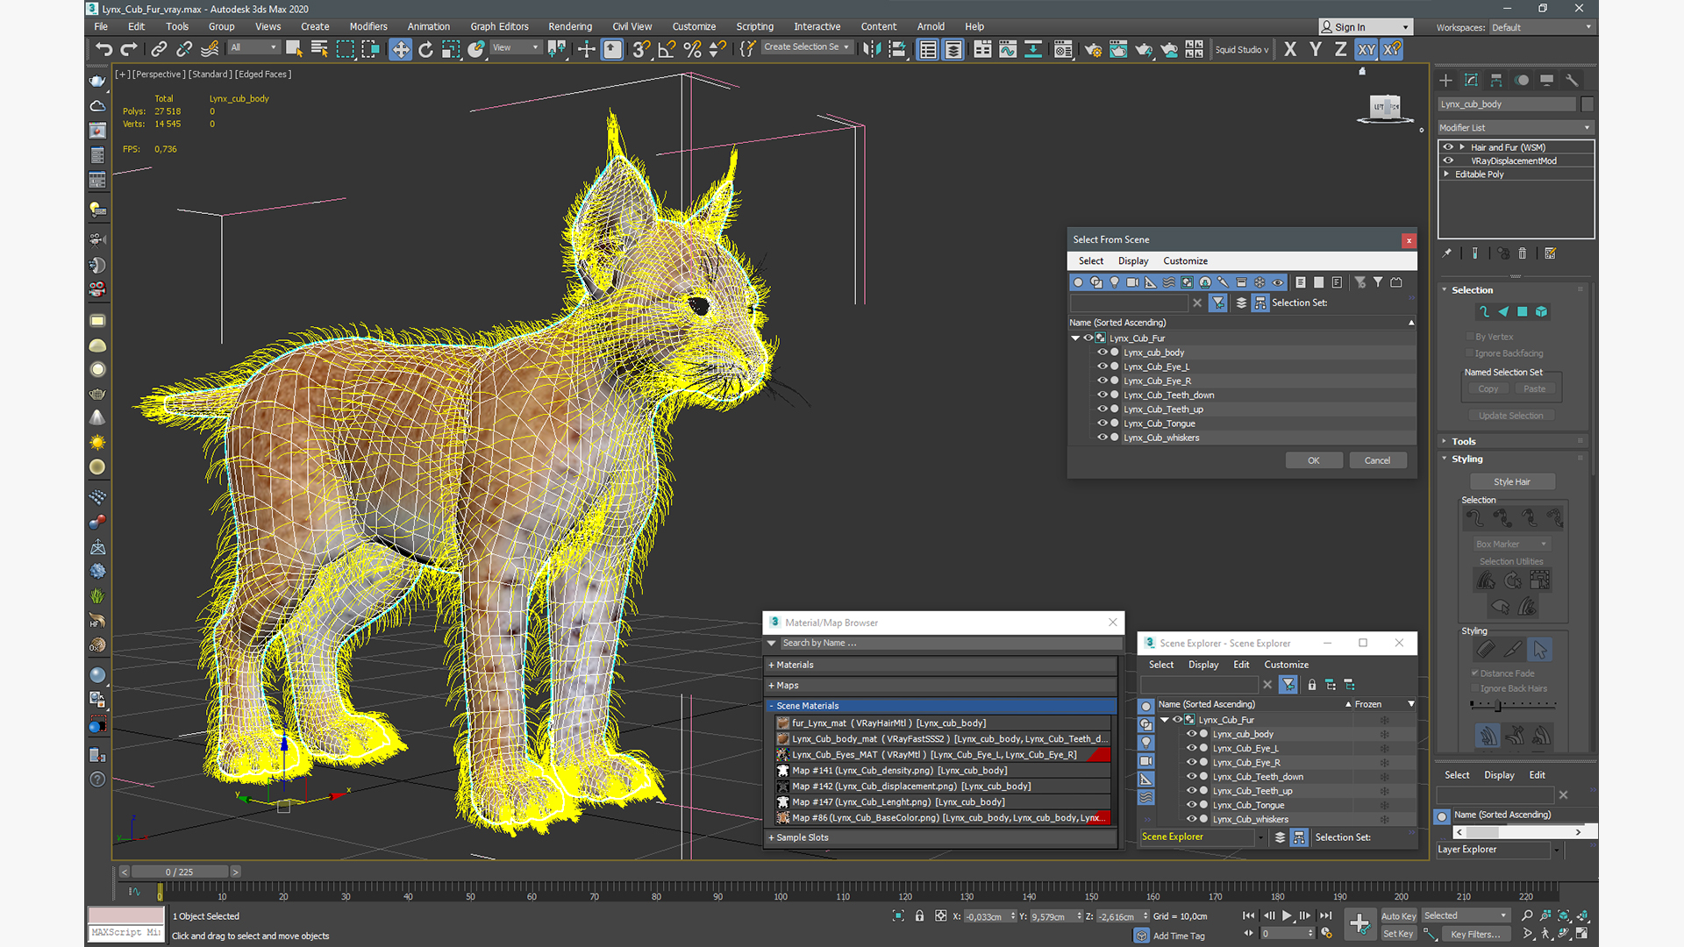Image resolution: width=1684 pixels, height=947 pixels.
Task: Switch to Display tab in Select From Scene dialog
Action: [x=1132, y=259]
